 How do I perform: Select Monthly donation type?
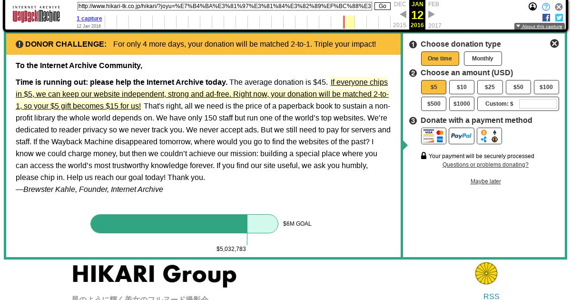click(482, 59)
